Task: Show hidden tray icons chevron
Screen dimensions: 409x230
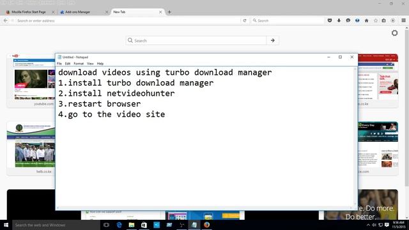Action: 368,225
